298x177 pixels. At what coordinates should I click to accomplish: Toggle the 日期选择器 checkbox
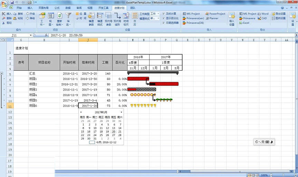coord(163,23)
